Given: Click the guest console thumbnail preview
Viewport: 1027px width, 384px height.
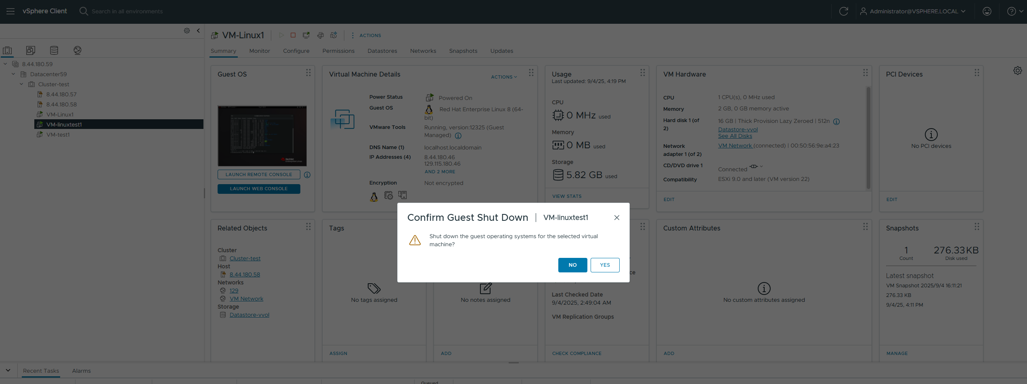Looking at the screenshot, I should tap(262, 136).
